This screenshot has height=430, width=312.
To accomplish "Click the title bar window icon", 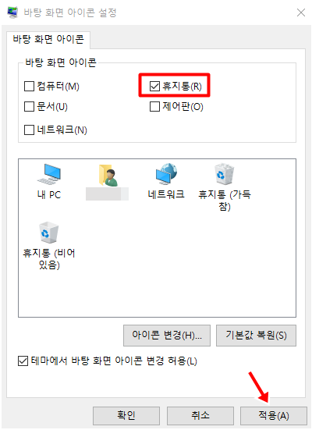I will pyautogui.click(x=12, y=12).
